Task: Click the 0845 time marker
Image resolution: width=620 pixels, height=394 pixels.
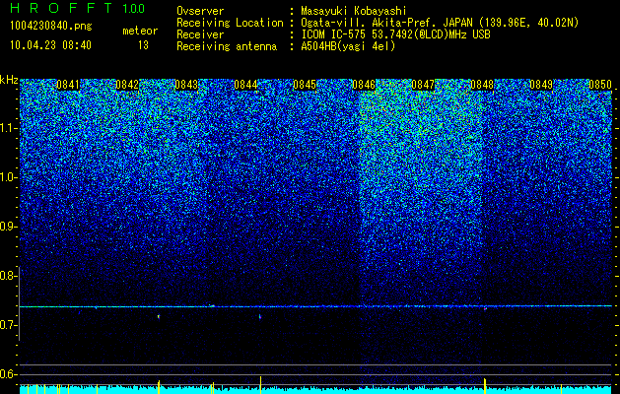Action: [x=305, y=85]
